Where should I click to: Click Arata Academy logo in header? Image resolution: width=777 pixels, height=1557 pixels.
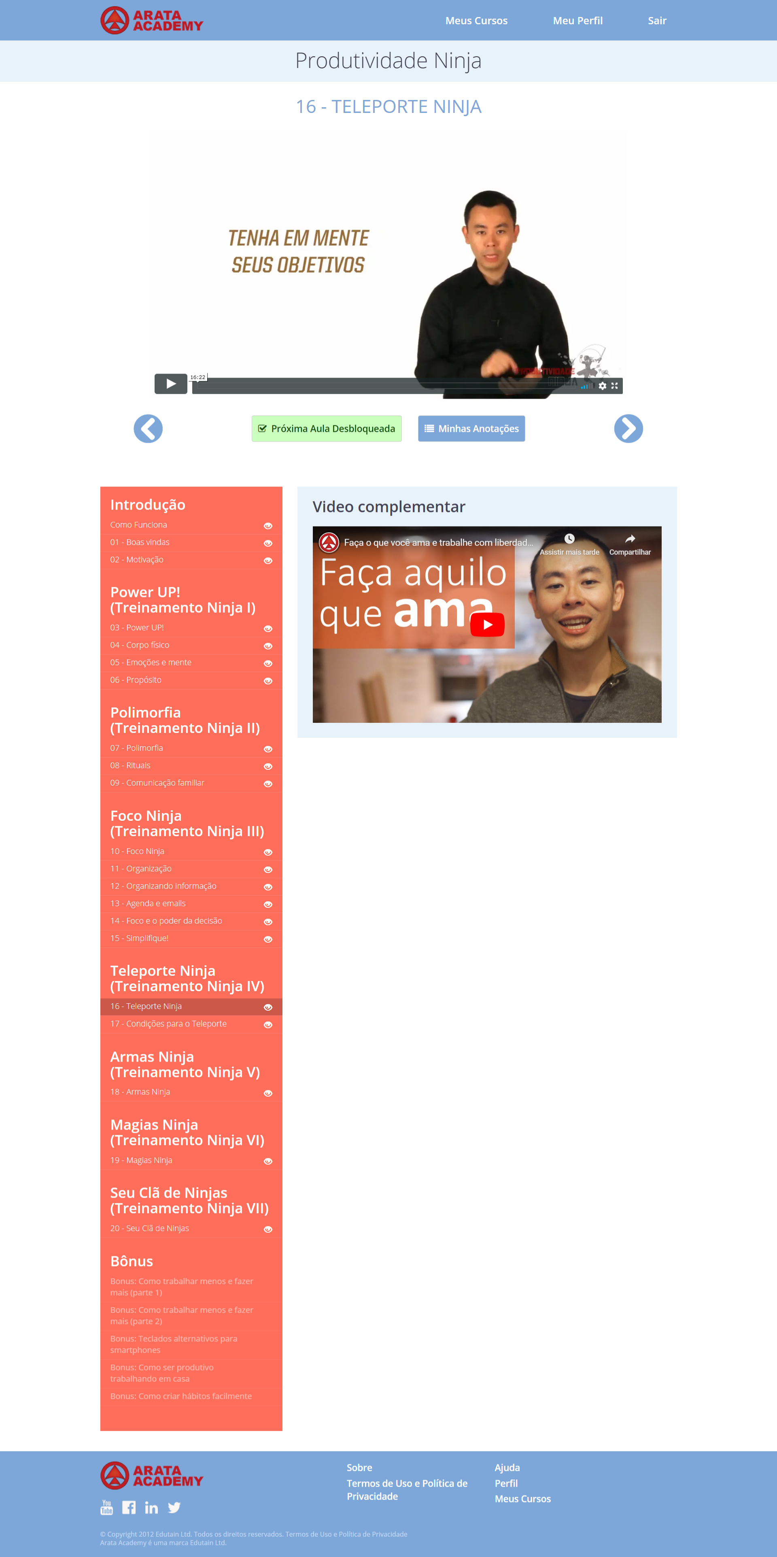[151, 21]
